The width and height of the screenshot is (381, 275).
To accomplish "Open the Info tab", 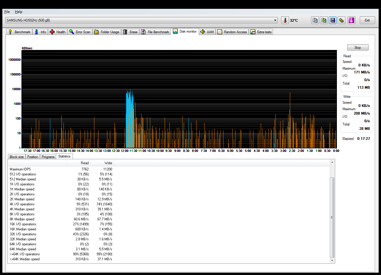I will 40,32.
